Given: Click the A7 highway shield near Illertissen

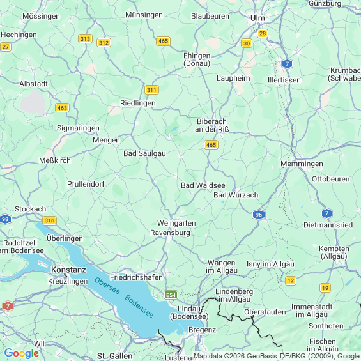Looking at the screenshot, I should click(287, 64).
